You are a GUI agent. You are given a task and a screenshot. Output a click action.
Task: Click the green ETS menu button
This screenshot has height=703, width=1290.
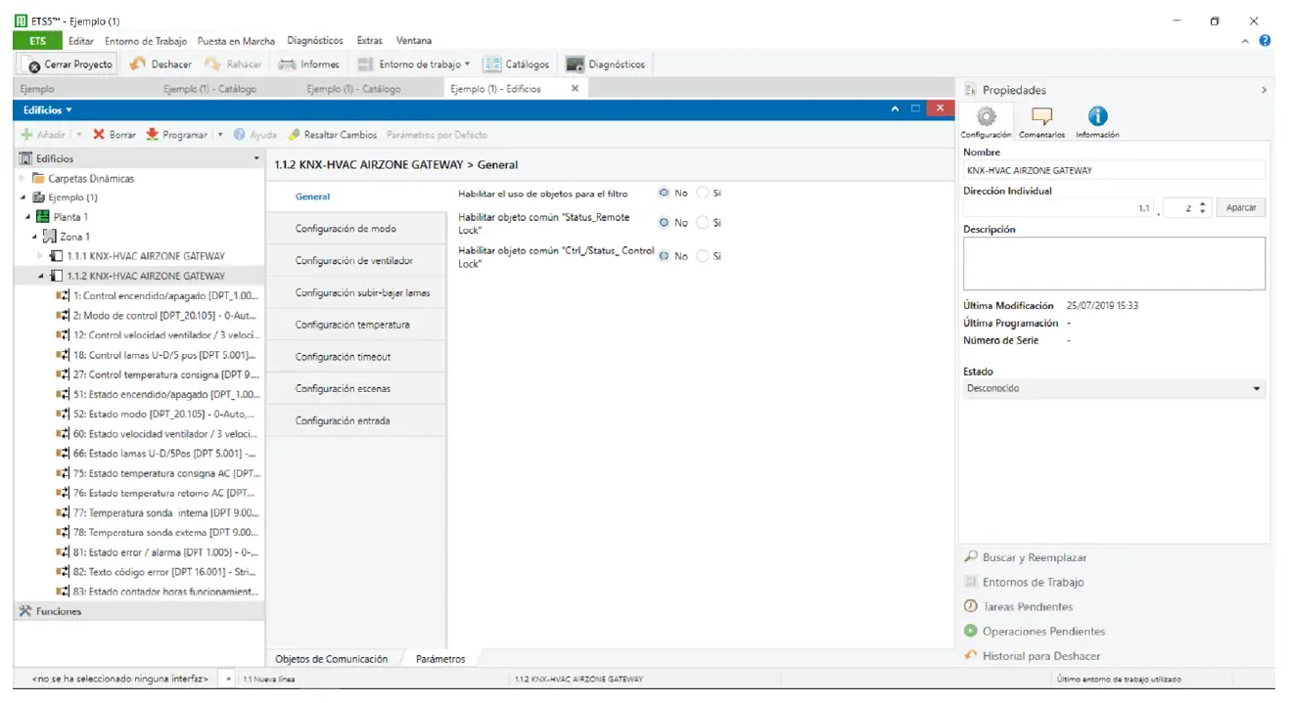click(x=37, y=41)
